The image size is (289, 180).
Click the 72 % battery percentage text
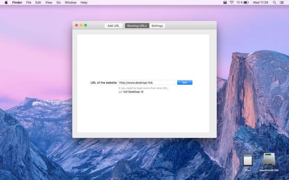coord(240,3)
